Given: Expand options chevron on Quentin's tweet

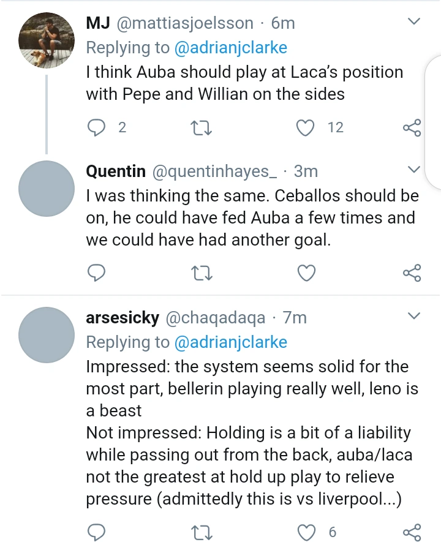Looking at the screenshot, I should 414,170.
